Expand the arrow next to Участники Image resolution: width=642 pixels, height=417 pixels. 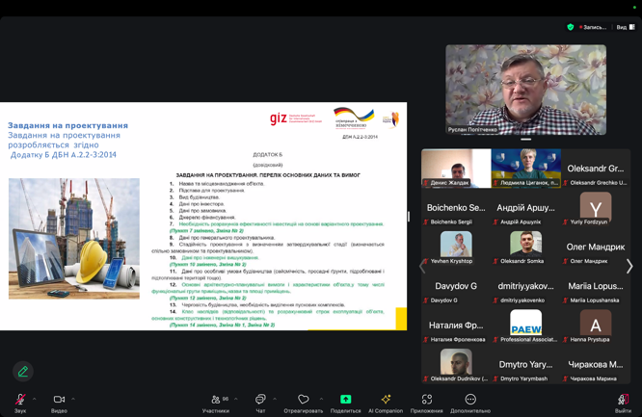[236, 398]
